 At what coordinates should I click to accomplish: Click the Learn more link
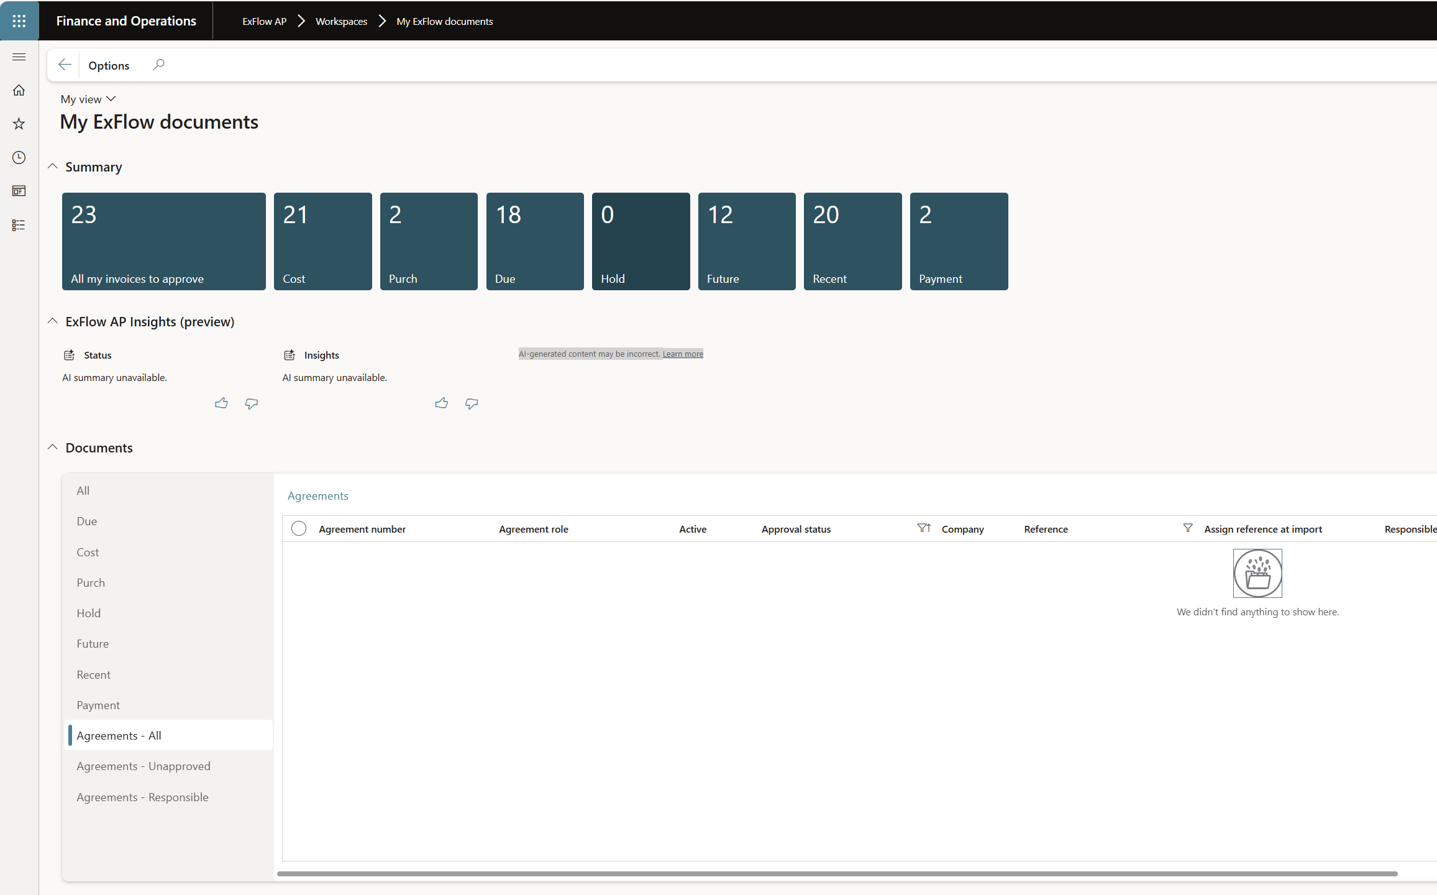pos(683,354)
